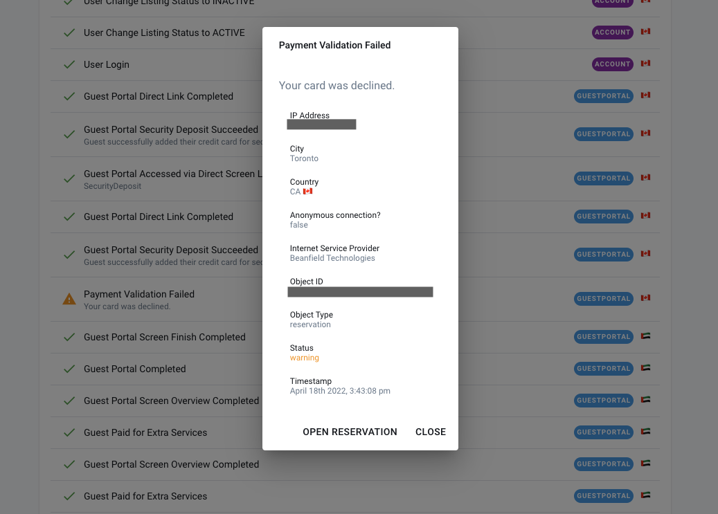Click the checkmark next to User Change Listing Status to ACTIVE
The height and width of the screenshot is (514, 718).
(x=69, y=33)
